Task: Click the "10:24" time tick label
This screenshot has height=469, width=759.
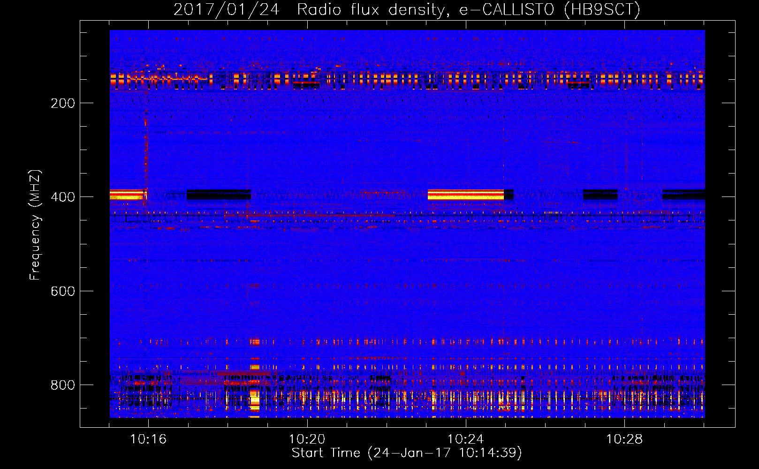Action: pos(465,439)
